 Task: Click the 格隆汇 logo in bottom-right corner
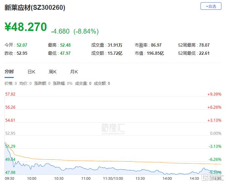point(212,178)
